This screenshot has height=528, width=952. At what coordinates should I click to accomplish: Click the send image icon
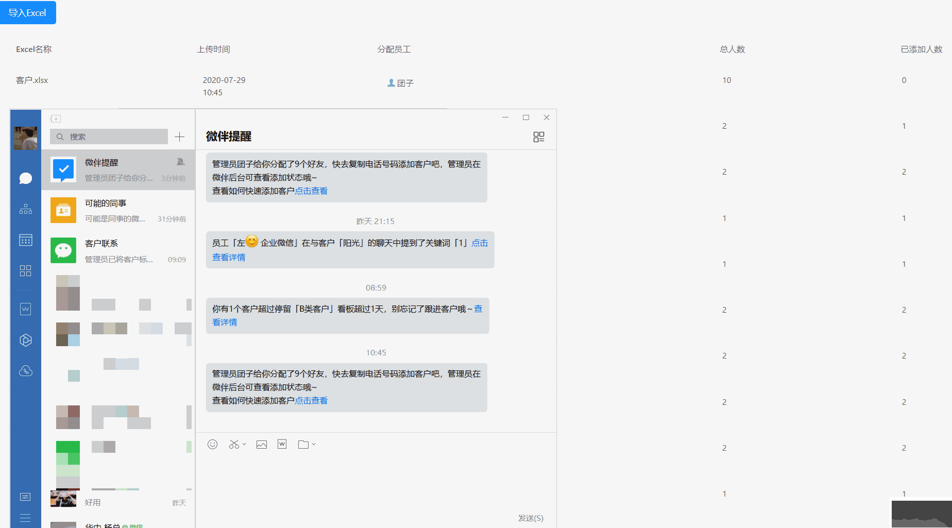point(261,444)
